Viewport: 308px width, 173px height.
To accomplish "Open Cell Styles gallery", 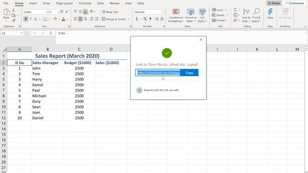I will [x=202, y=15].
